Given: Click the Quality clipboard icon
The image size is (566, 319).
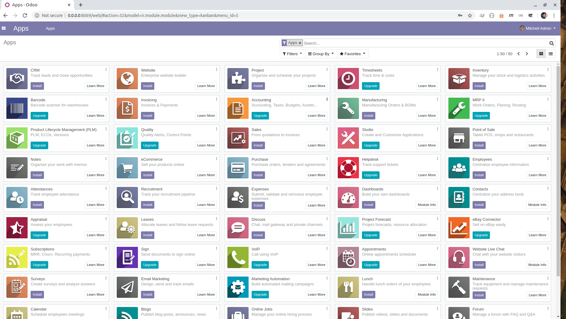Looking at the screenshot, I should [x=127, y=138].
